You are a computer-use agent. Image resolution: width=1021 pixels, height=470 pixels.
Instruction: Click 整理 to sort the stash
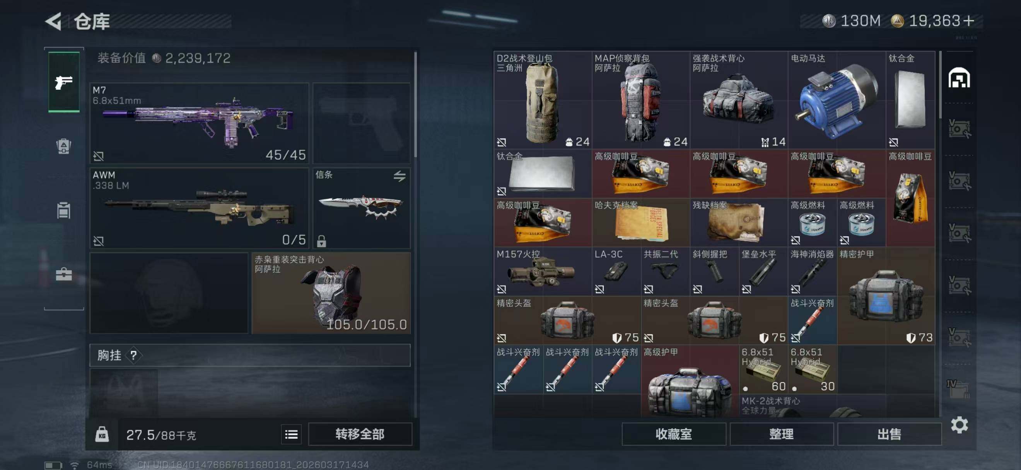pyautogui.click(x=781, y=434)
